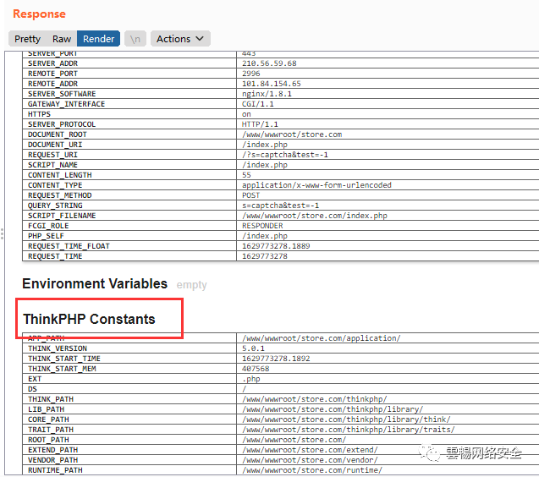Screen dimensions: 539x477
Task: Click the Environment Variables heading
Action: tap(95, 284)
